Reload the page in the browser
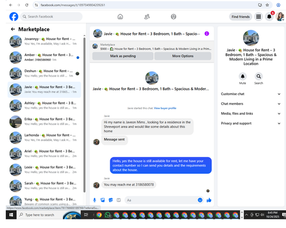 [x=27, y=5]
